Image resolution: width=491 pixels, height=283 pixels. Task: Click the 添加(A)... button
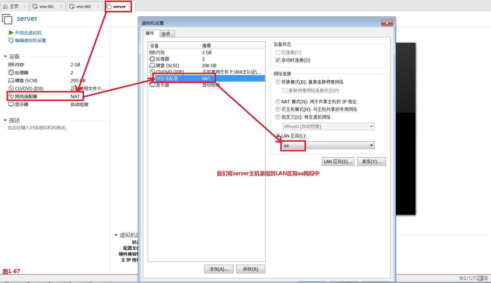coord(219,269)
